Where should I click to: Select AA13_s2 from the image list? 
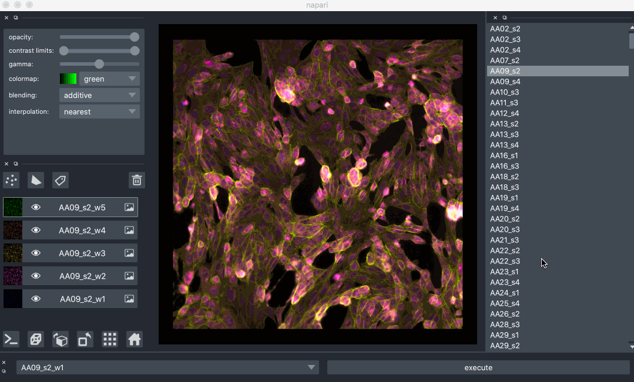504,124
